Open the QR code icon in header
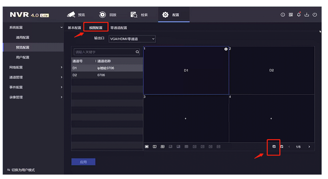The image size is (328, 179). (x=291, y=15)
